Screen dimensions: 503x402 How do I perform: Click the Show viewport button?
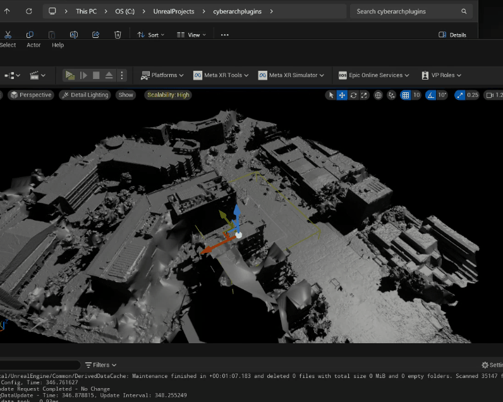[x=126, y=95]
